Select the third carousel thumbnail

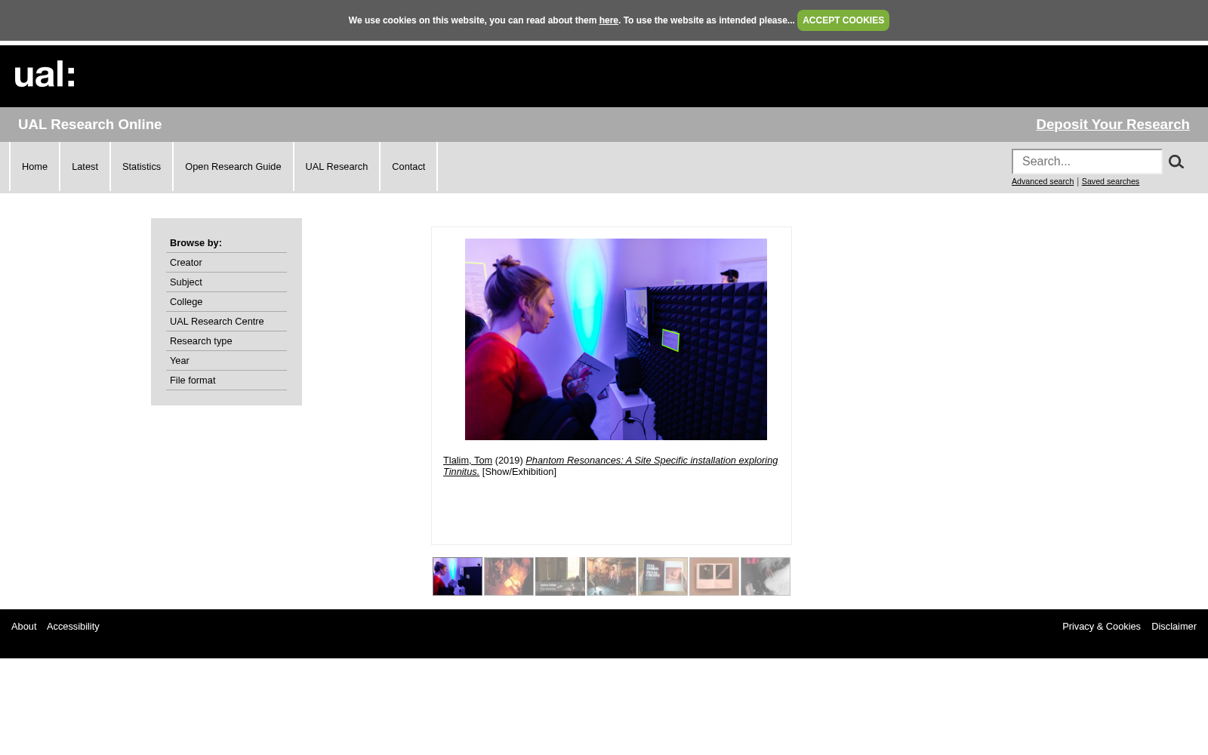[x=560, y=577]
